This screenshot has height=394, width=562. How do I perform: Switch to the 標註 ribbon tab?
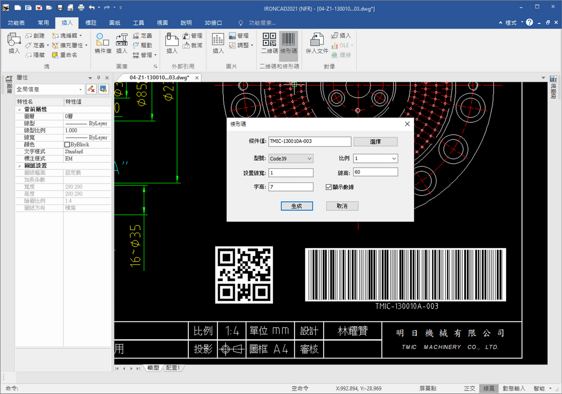tap(91, 22)
